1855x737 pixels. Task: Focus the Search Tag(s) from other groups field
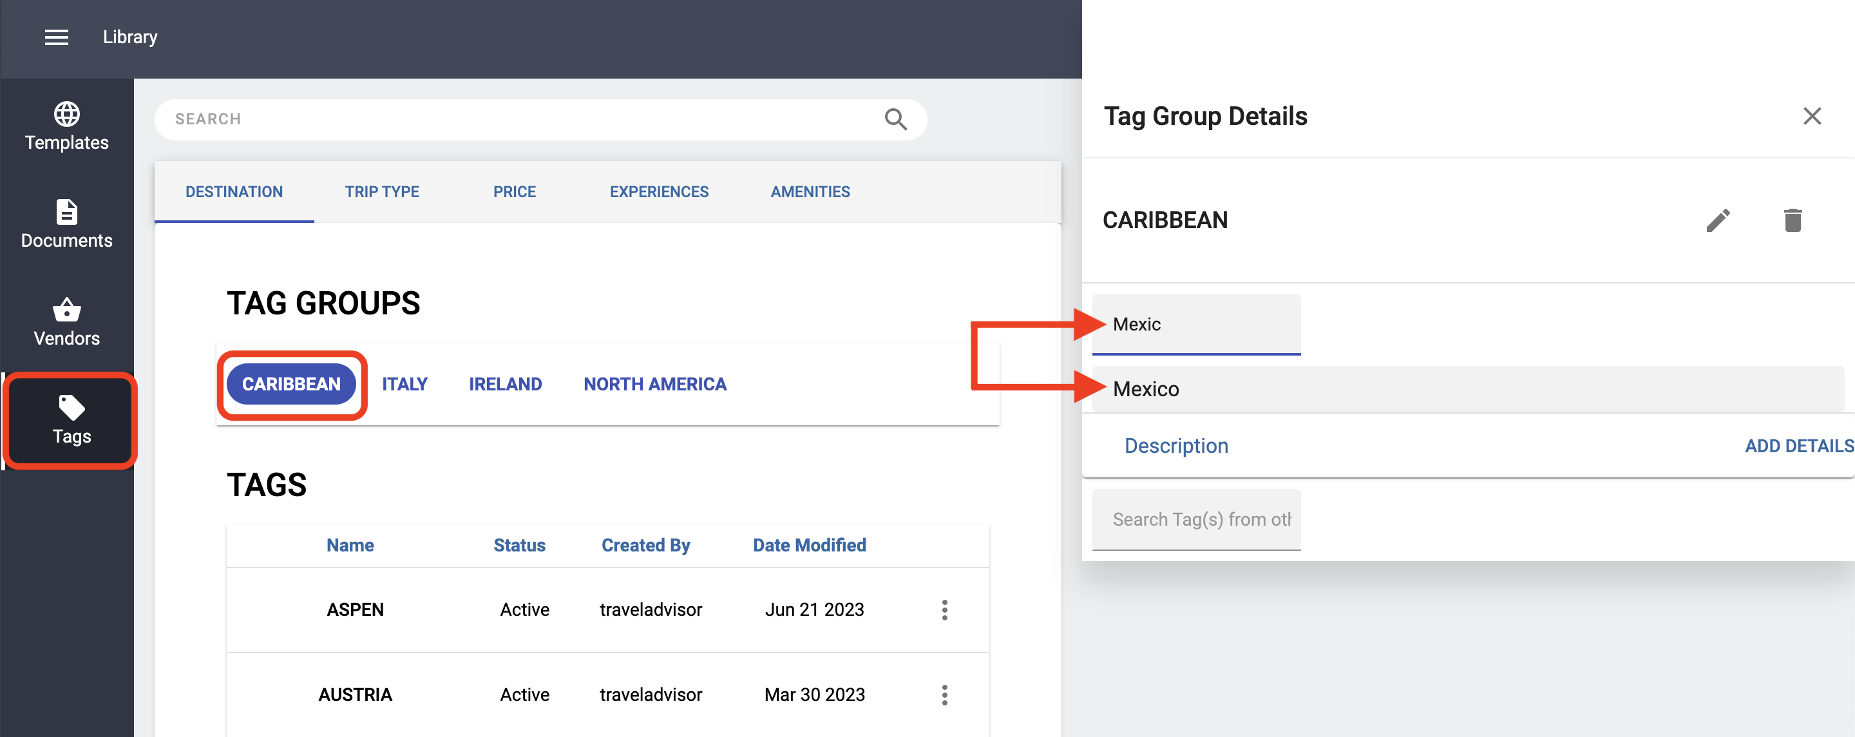pos(1196,519)
